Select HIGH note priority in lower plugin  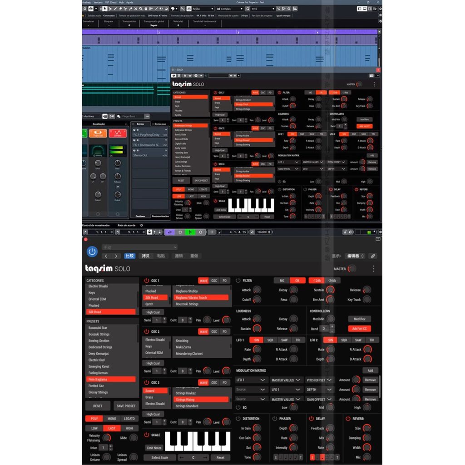coord(129,428)
